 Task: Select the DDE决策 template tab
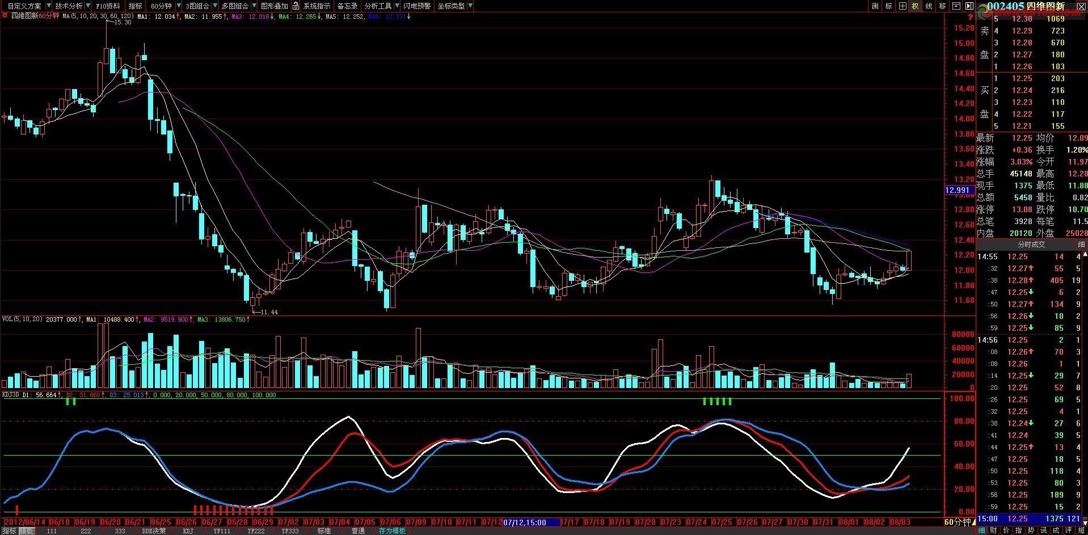click(154, 531)
